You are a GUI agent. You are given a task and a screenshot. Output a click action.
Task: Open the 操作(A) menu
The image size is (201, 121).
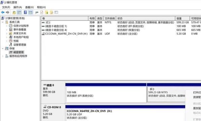click(18, 7)
